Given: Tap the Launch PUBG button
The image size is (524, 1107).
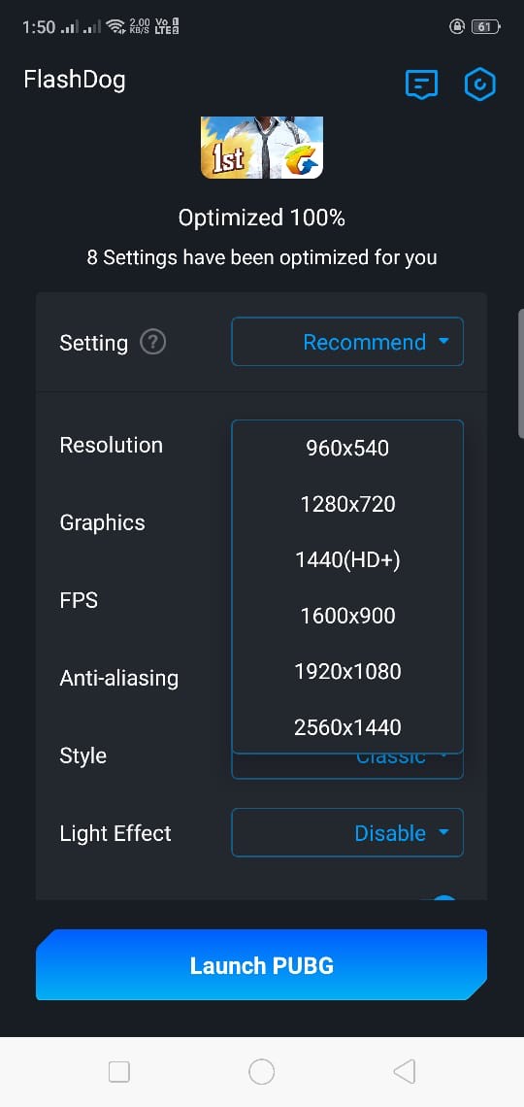Looking at the screenshot, I should pyautogui.click(x=262, y=965).
